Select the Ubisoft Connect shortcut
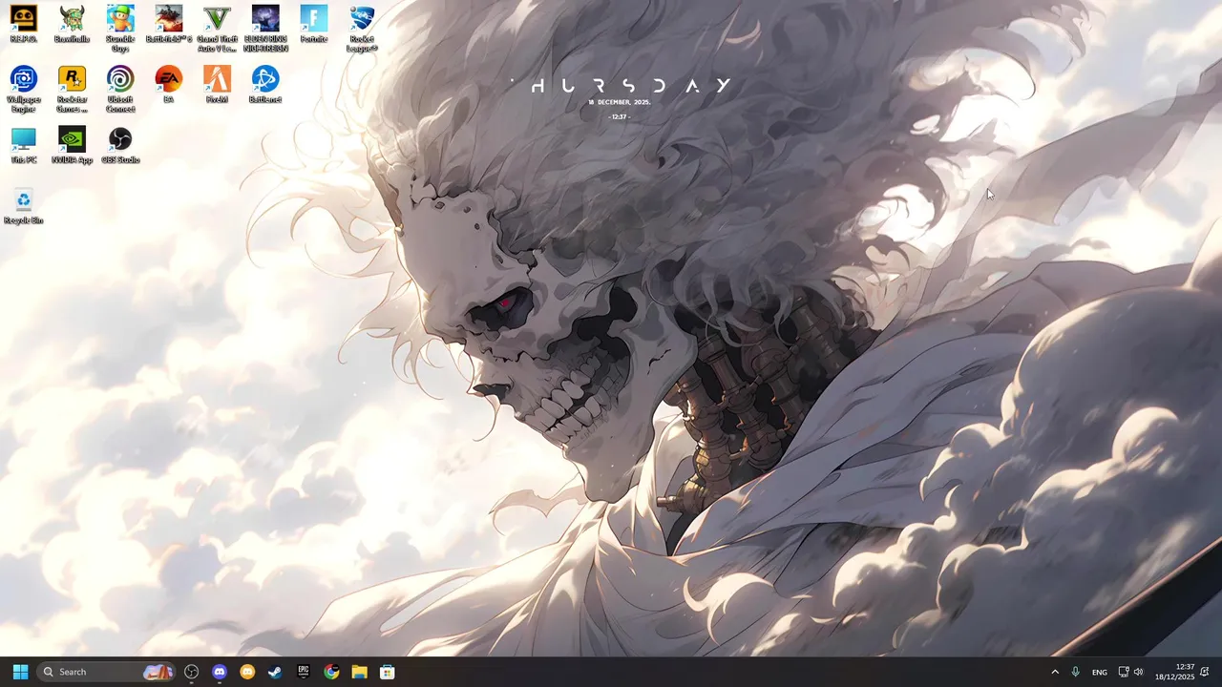The image size is (1222, 687). click(120, 90)
